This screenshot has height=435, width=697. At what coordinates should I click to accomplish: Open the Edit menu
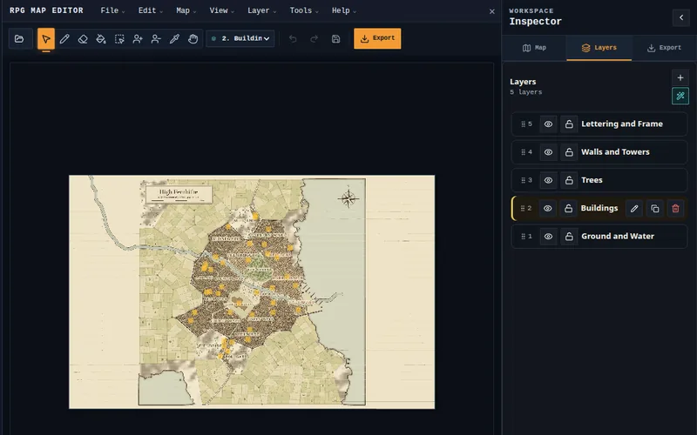point(150,10)
